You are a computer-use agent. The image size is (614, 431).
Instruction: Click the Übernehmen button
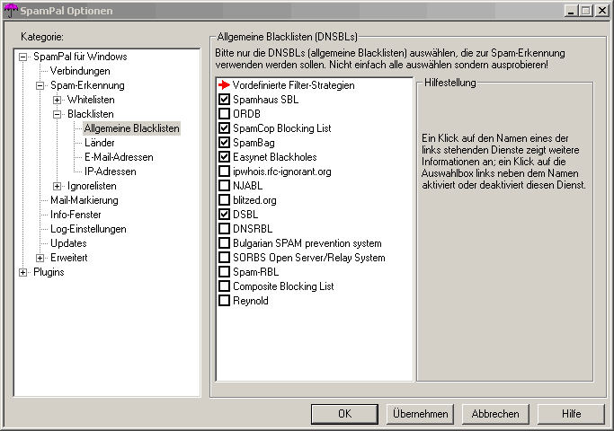pos(420,414)
